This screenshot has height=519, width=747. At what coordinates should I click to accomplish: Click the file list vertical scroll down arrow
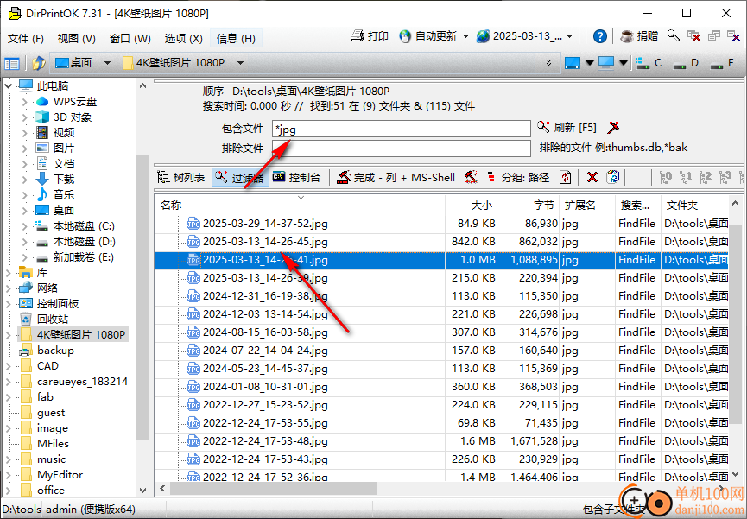735,474
